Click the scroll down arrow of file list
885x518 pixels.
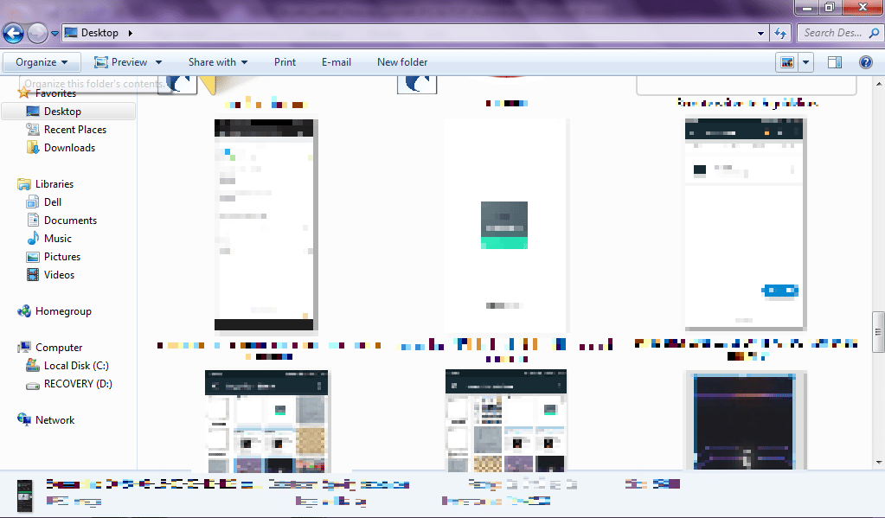(x=879, y=463)
